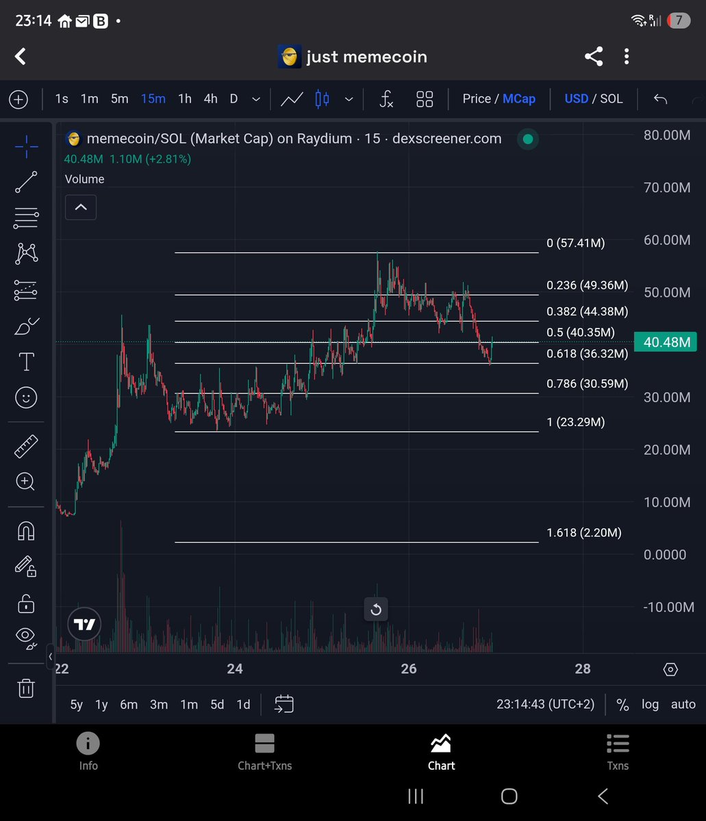Collapse the Volume legend panel
Screen dimensions: 706x821
pyautogui.click(x=80, y=207)
